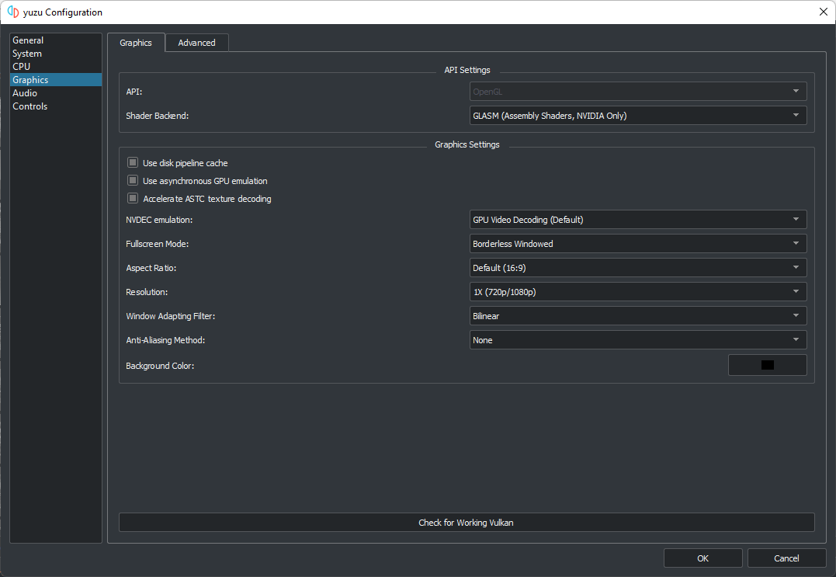The height and width of the screenshot is (577, 836).
Task: Select General in the sidebar list
Action: point(55,40)
